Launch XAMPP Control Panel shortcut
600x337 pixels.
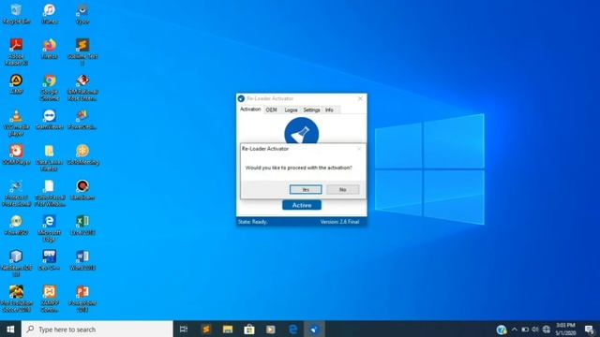50,299
